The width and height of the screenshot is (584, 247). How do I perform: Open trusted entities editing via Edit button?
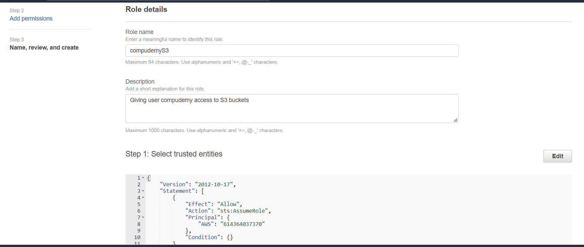click(x=557, y=156)
